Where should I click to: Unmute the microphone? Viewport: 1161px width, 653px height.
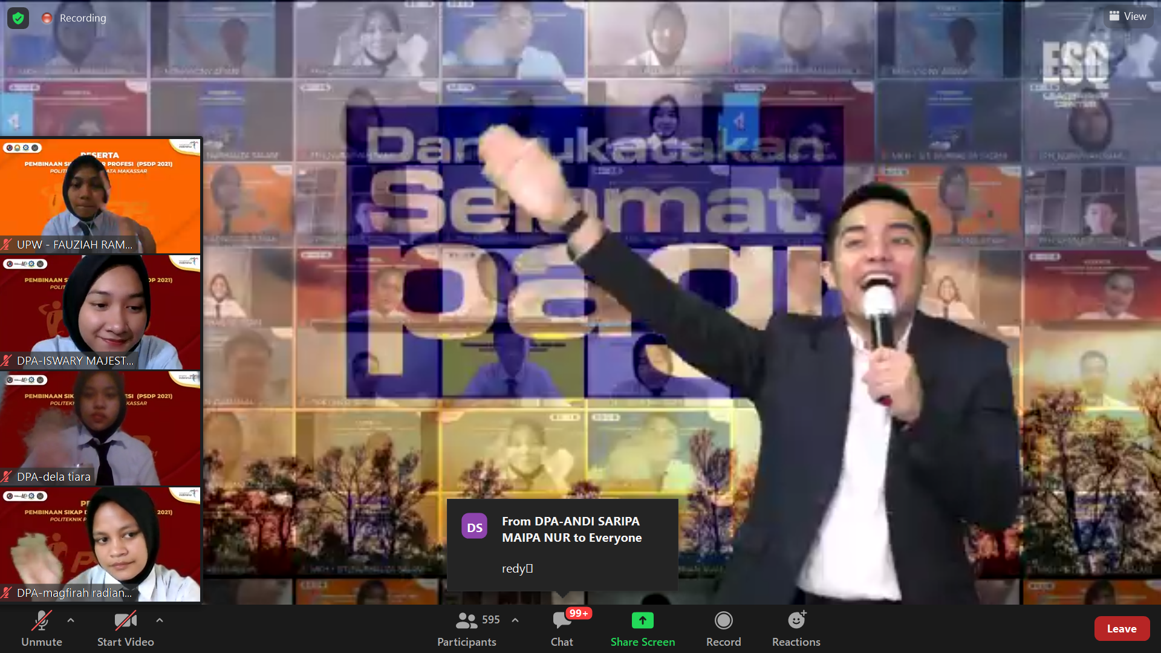click(41, 629)
